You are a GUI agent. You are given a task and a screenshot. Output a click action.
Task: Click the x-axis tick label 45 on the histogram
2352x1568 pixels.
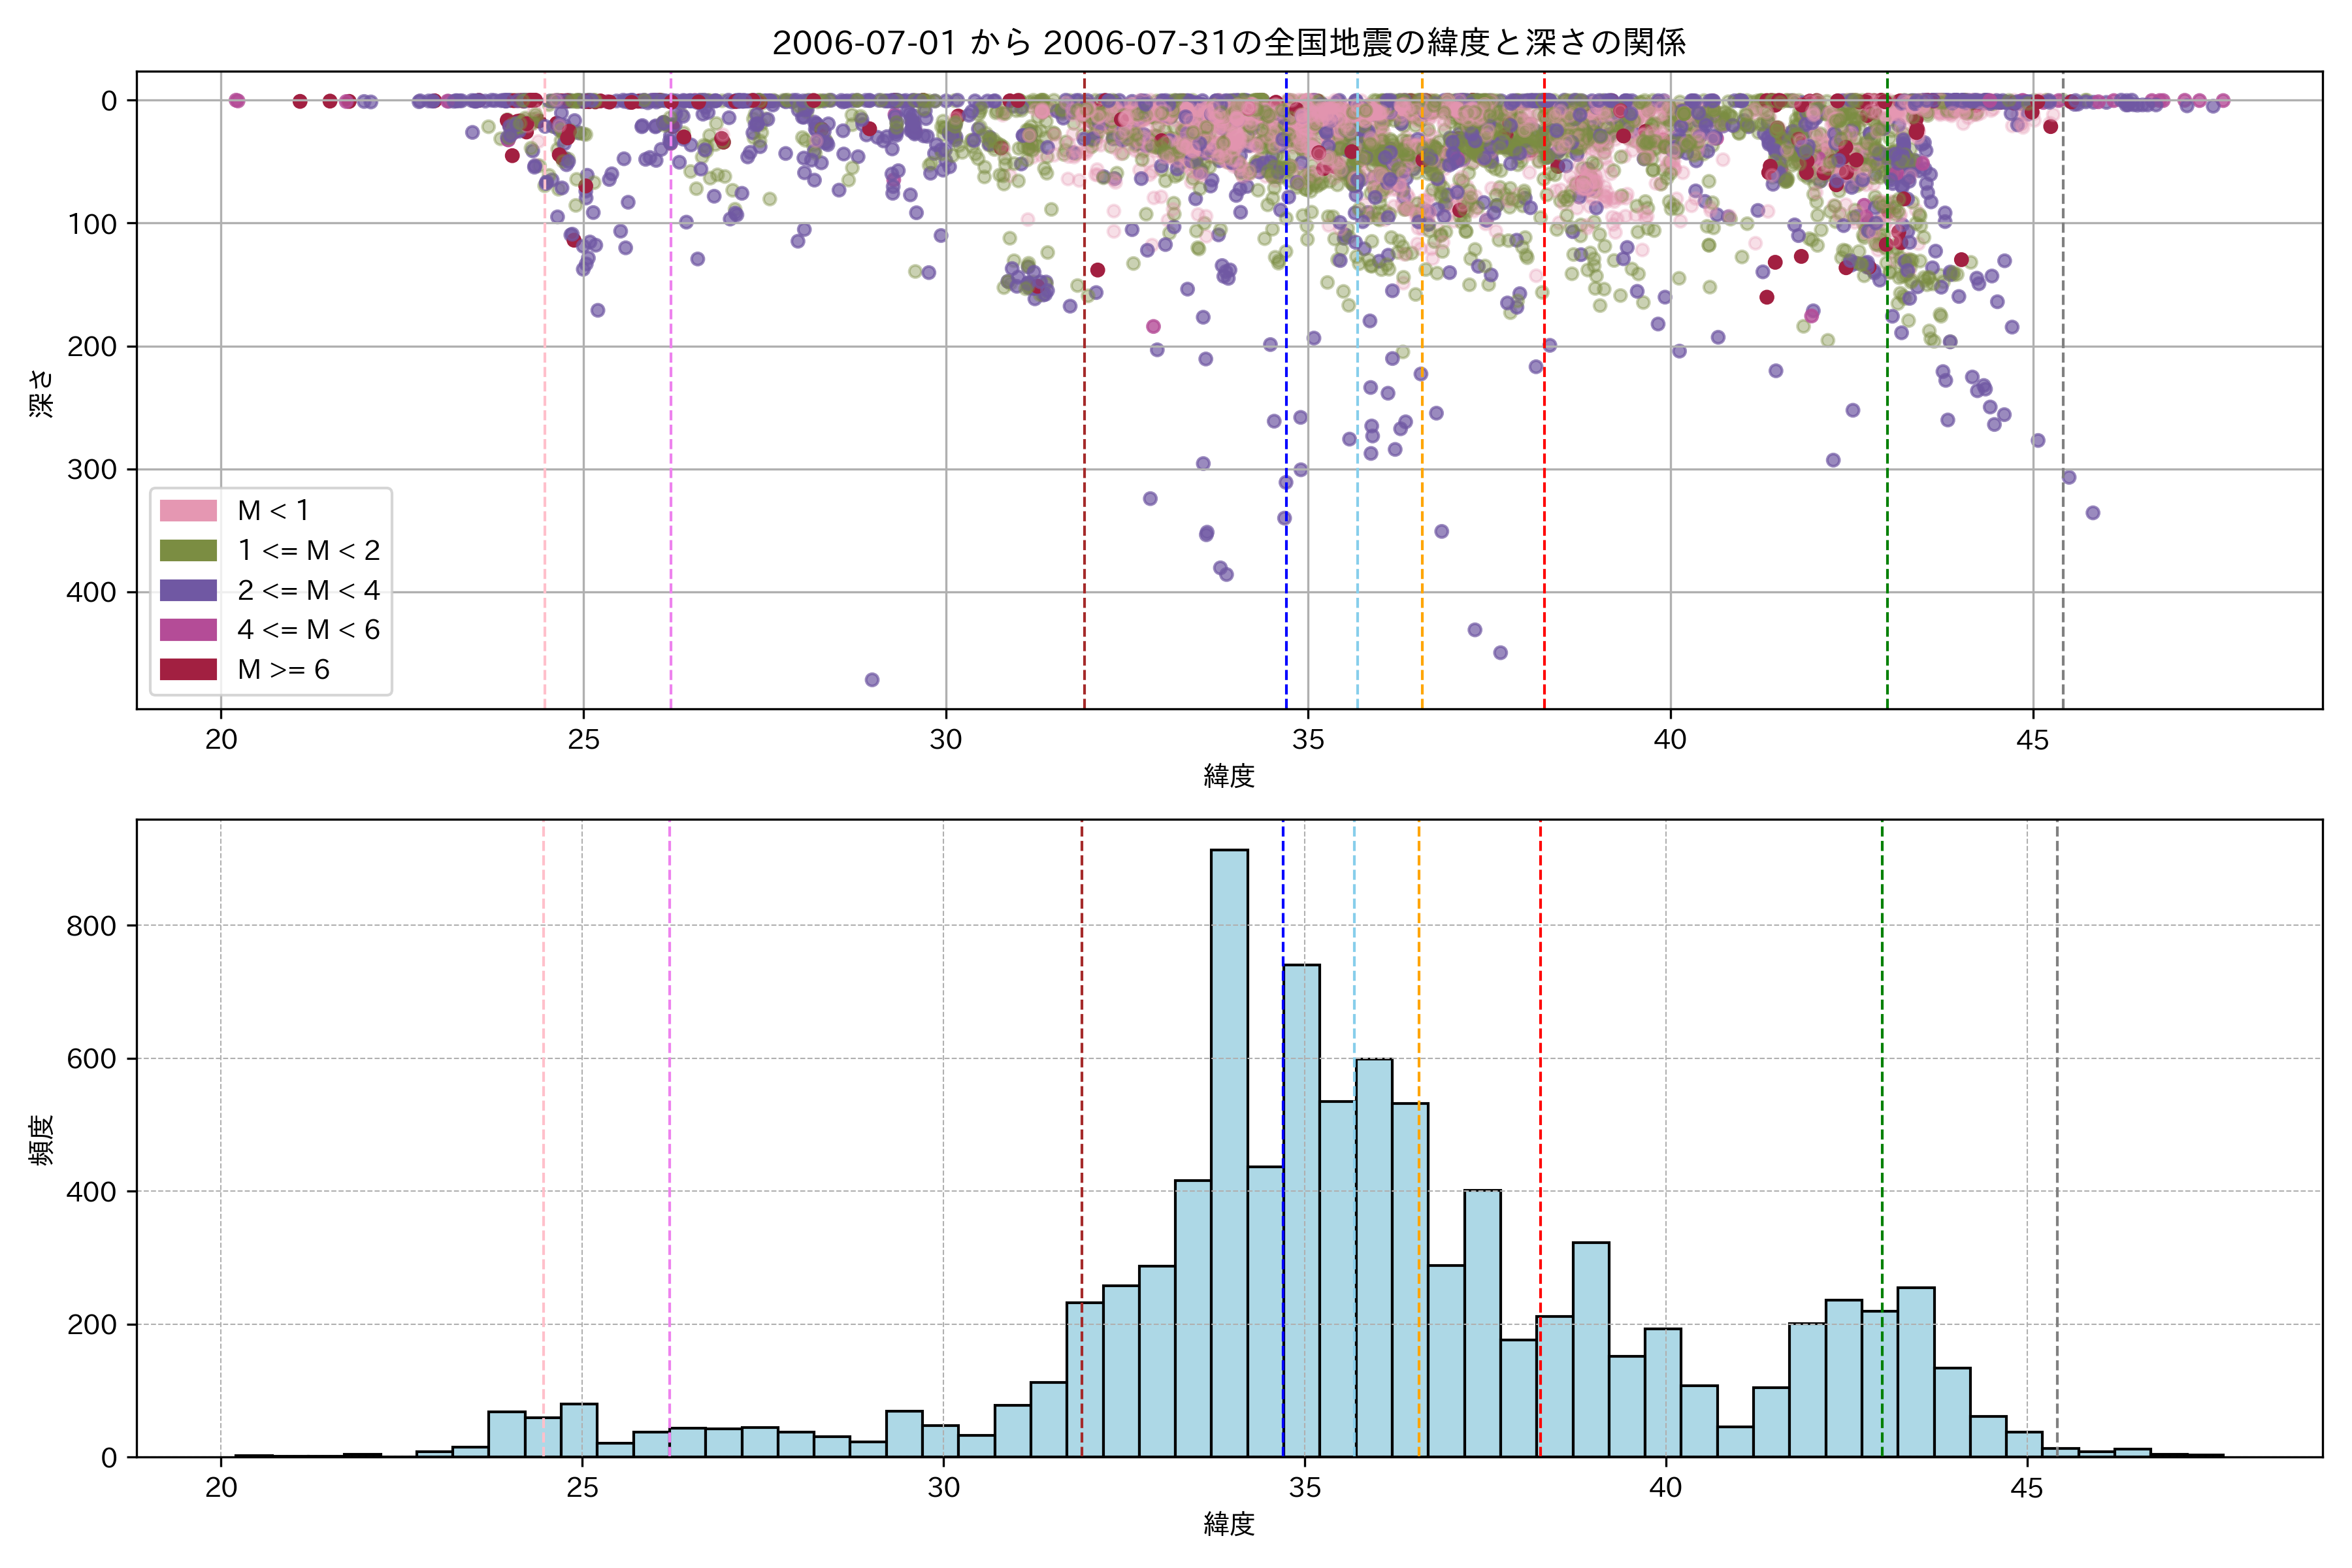[2026, 1487]
